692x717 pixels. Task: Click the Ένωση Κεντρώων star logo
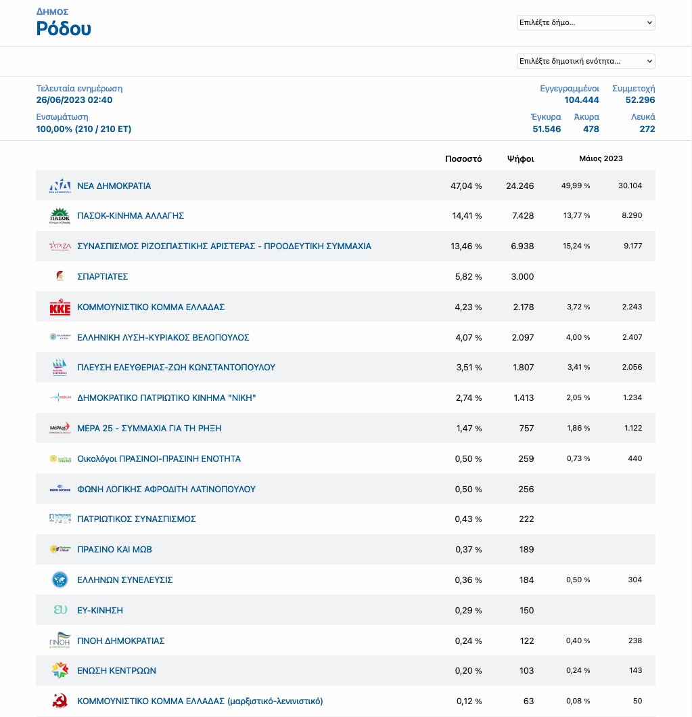coord(60,670)
